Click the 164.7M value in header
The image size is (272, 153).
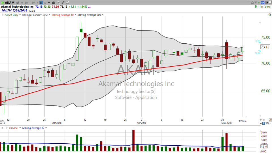pos(7,10)
